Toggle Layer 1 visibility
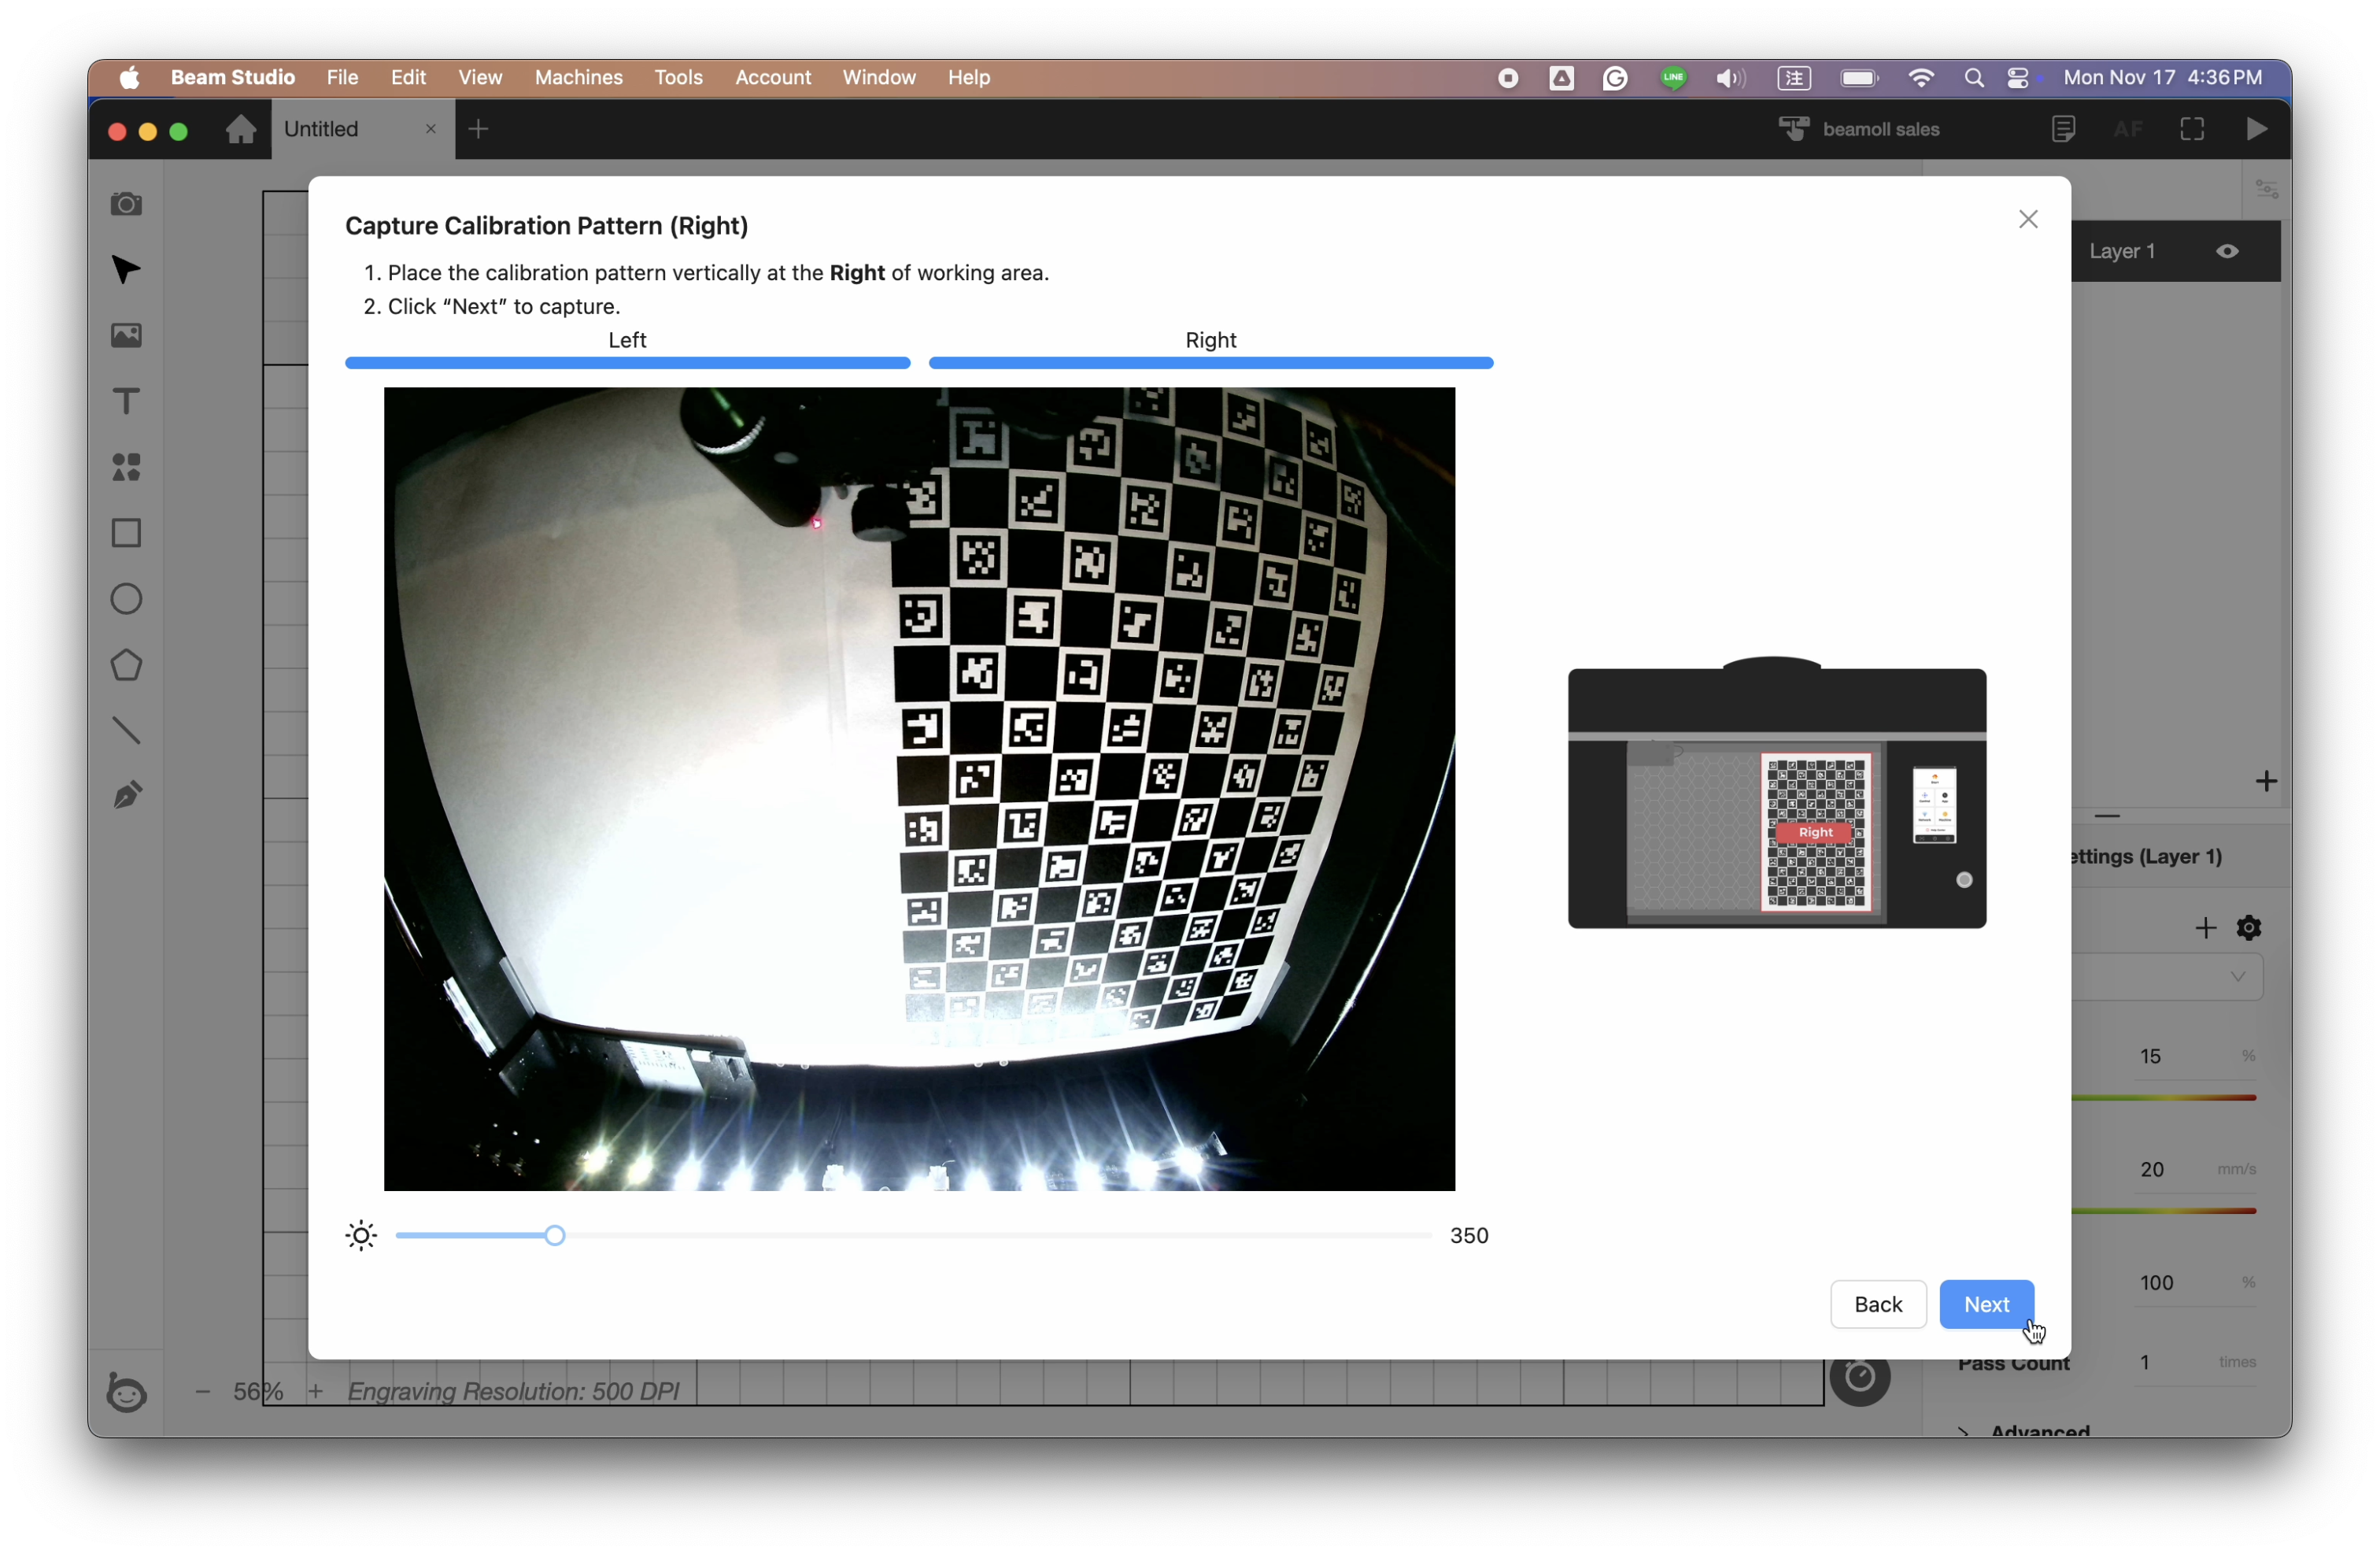Screen dimensions: 2380x1554 click(2227, 251)
